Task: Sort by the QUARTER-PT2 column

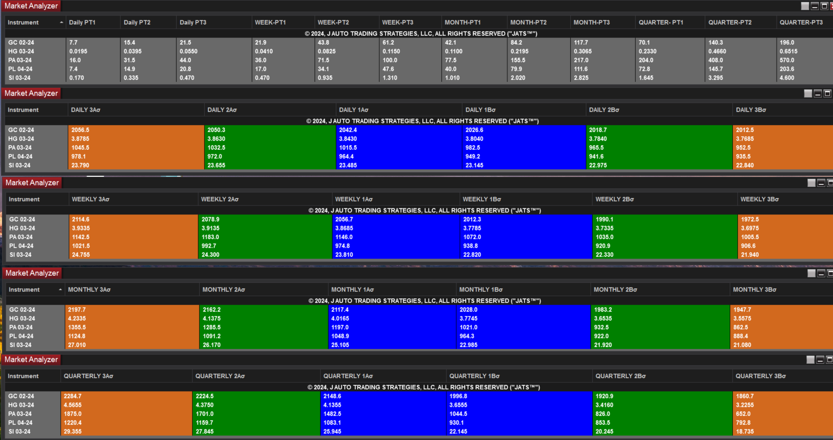Action: (741, 23)
